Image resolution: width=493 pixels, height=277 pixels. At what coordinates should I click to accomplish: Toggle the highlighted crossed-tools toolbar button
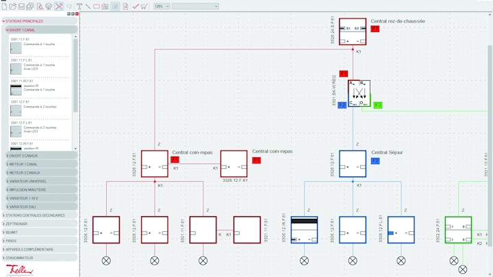[59, 6]
